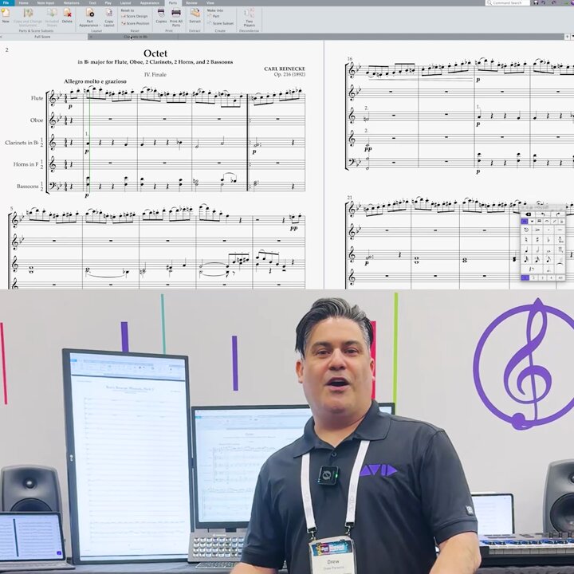The image size is (574, 574).
Task: Click the Copy Layout icon
Action: click(109, 18)
